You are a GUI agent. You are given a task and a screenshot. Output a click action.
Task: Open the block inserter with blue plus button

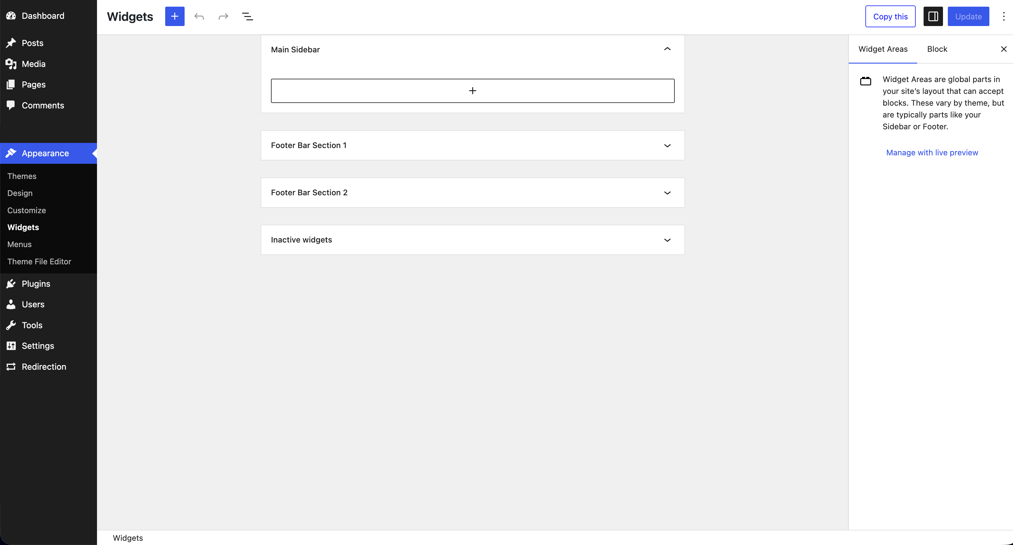(x=175, y=16)
